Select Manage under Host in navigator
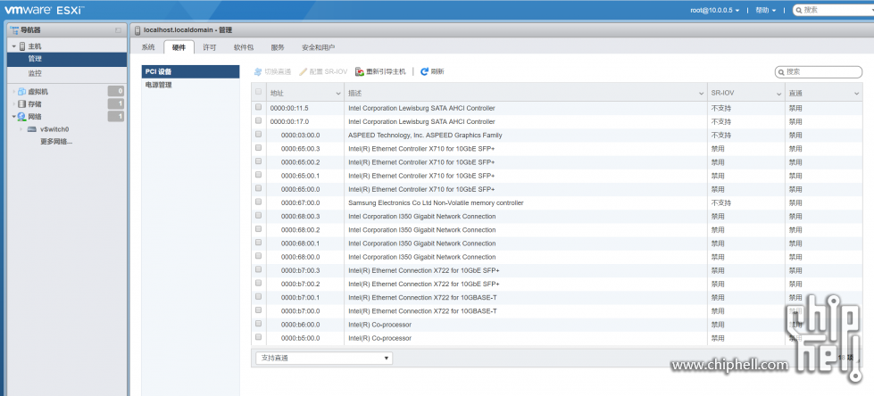Image resolution: width=874 pixels, height=396 pixels. pos(68,59)
